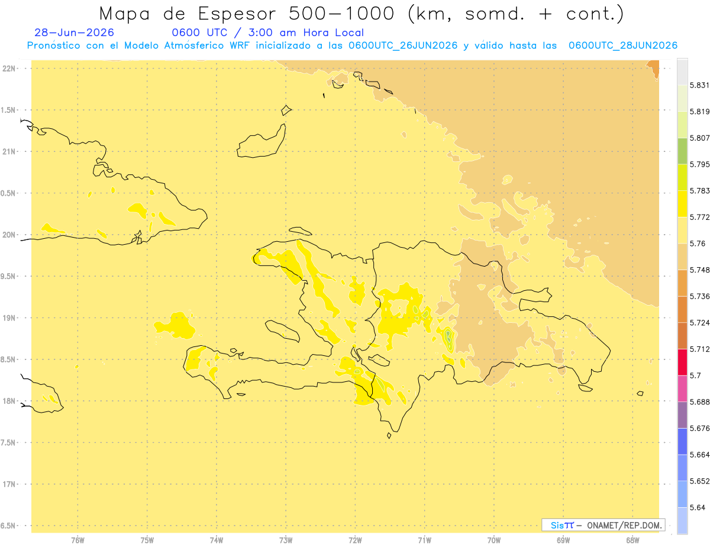710x548 pixels.
Task: Click the '0600 UTC / 3:00 am Hora Local' text
Action: 267,33
